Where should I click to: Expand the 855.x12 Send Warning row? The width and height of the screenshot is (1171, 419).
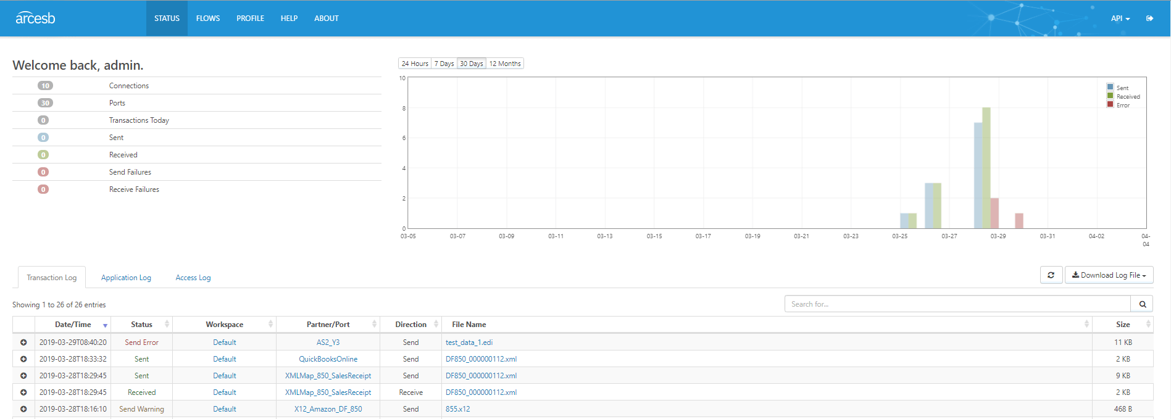(x=23, y=409)
